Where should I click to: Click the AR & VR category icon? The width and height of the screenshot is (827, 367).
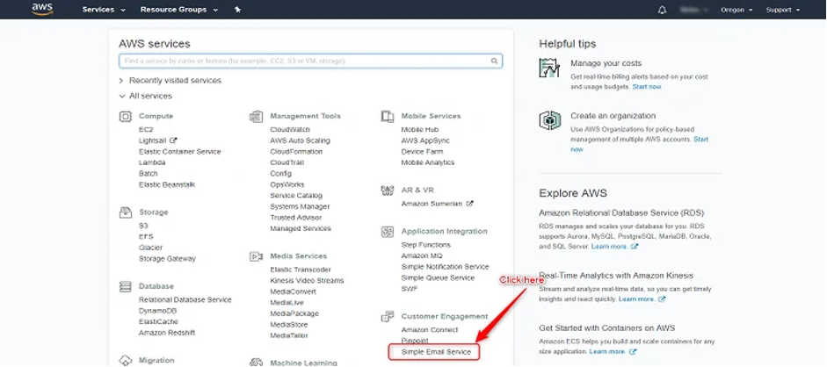coord(388,191)
